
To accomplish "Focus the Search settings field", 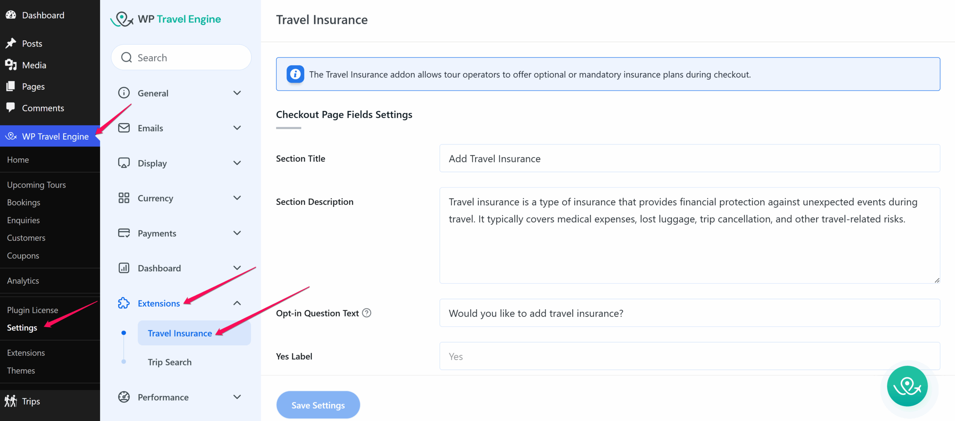I will point(181,57).
